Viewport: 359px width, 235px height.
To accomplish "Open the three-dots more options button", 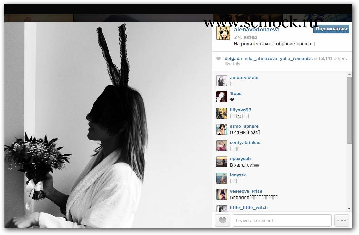I will (342, 220).
